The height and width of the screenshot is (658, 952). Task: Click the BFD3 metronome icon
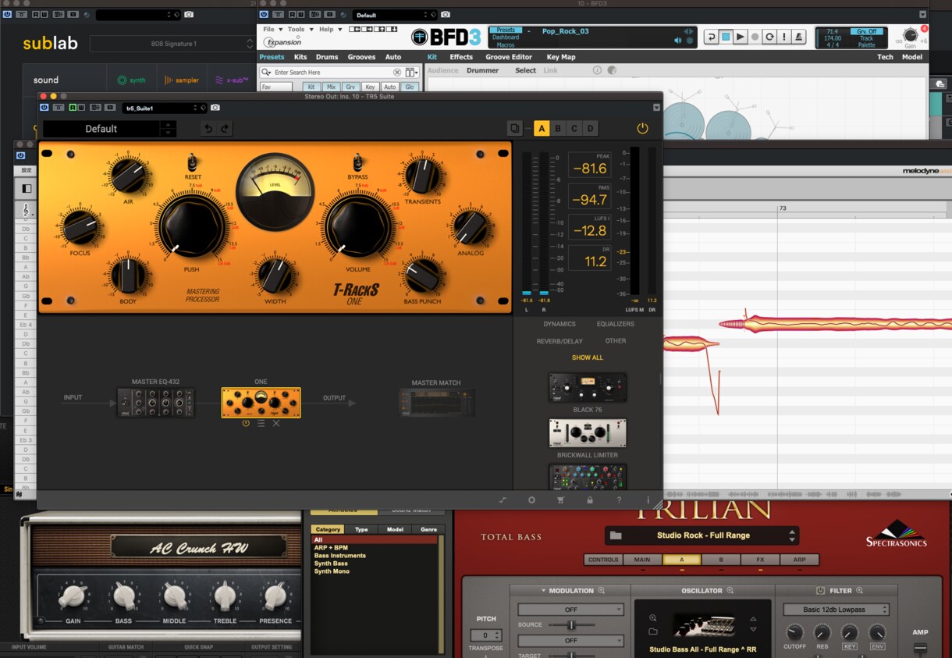(x=800, y=37)
